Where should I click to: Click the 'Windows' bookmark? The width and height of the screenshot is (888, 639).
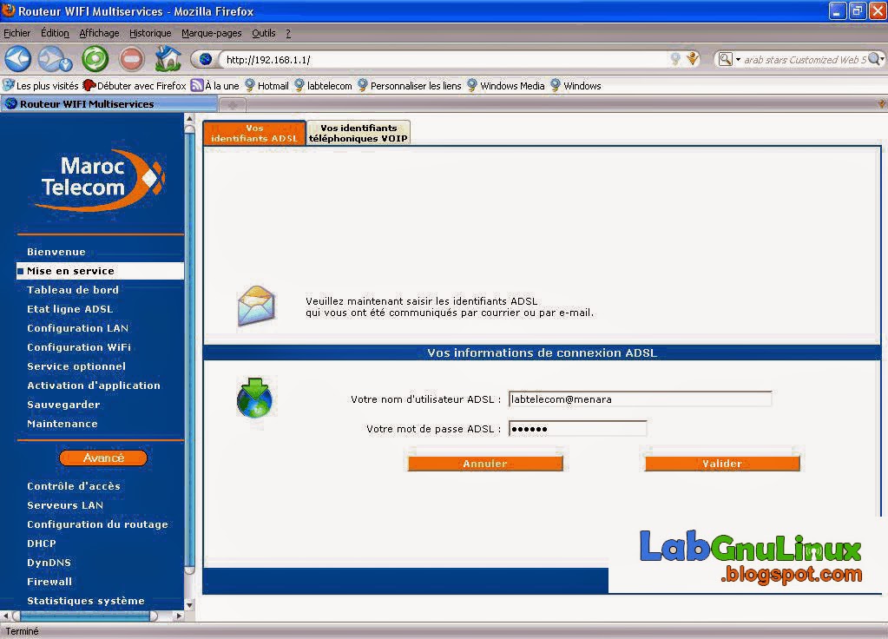(x=576, y=86)
